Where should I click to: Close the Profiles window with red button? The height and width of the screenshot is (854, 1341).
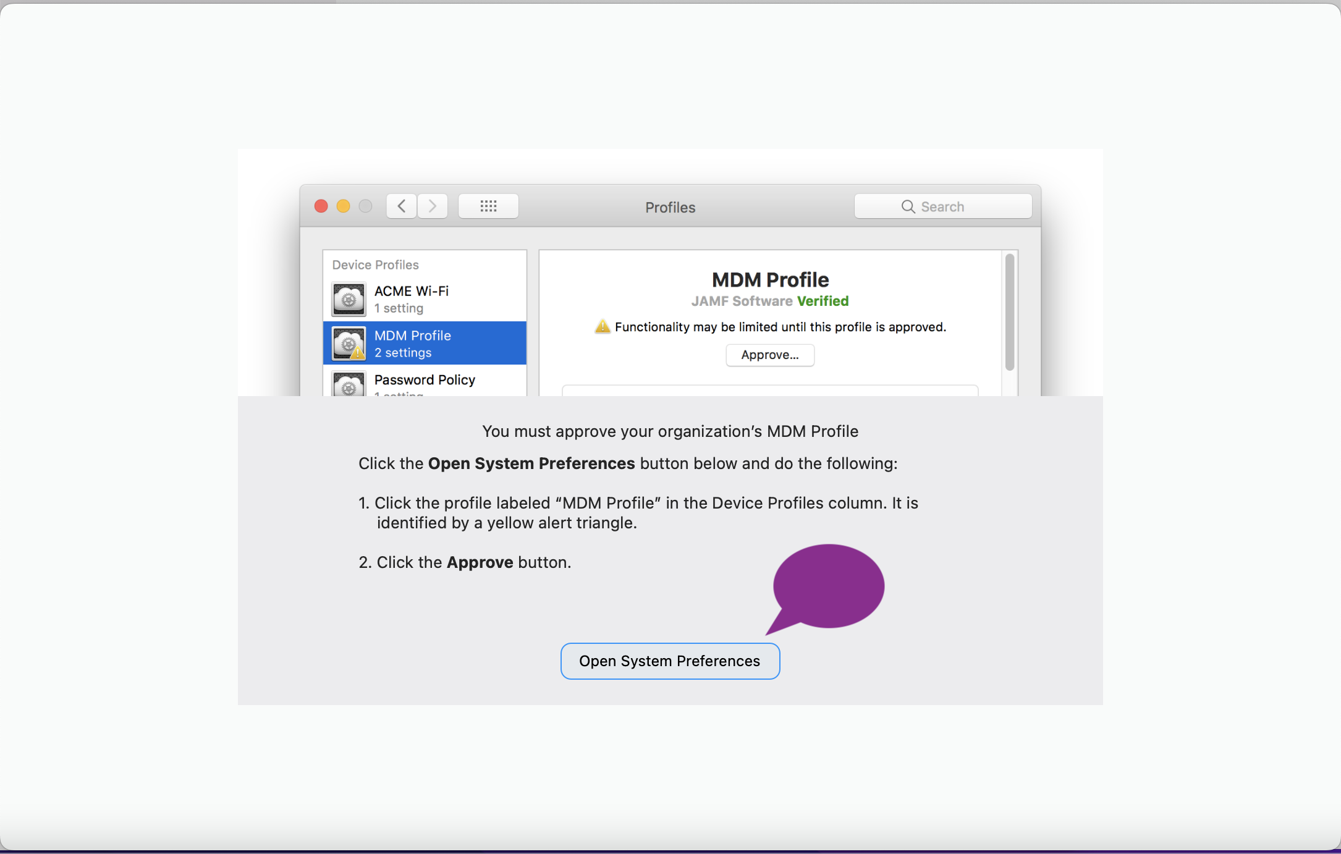(321, 206)
